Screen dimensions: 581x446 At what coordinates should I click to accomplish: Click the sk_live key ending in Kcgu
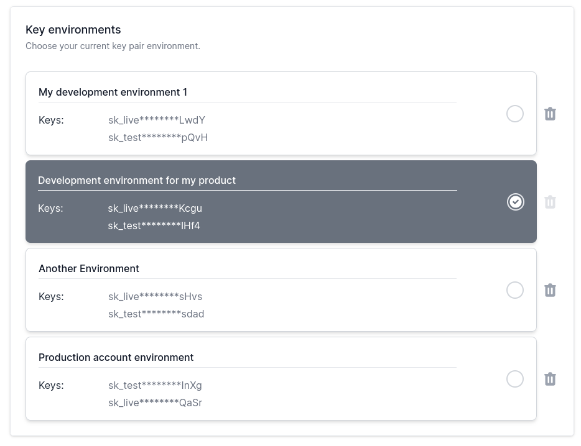coord(155,208)
